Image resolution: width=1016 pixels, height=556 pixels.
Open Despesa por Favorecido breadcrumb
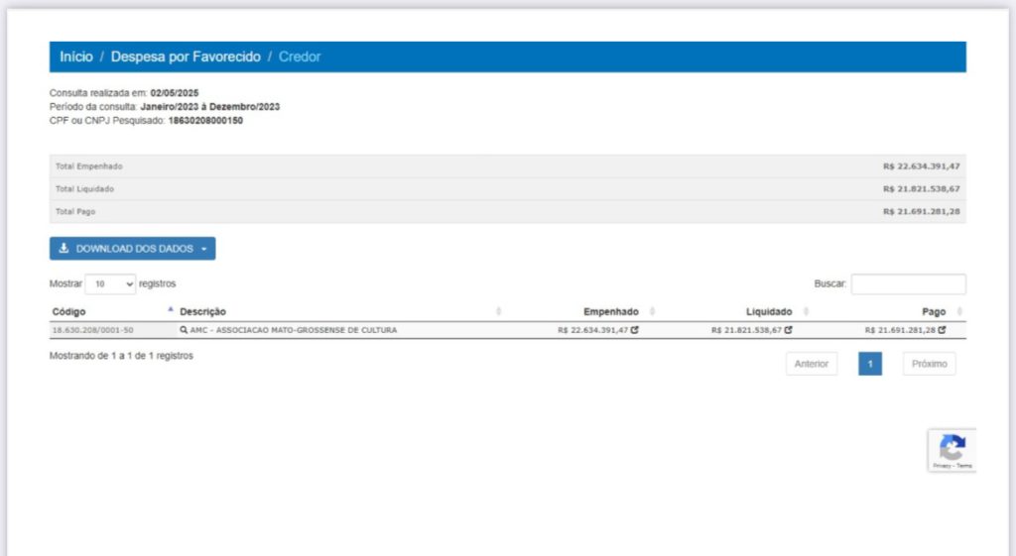[186, 56]
